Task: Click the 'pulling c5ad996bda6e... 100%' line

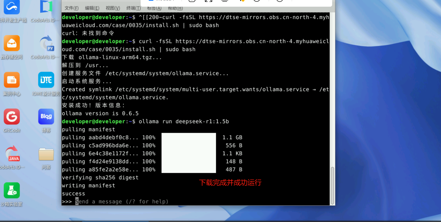Action: (109, 145)
